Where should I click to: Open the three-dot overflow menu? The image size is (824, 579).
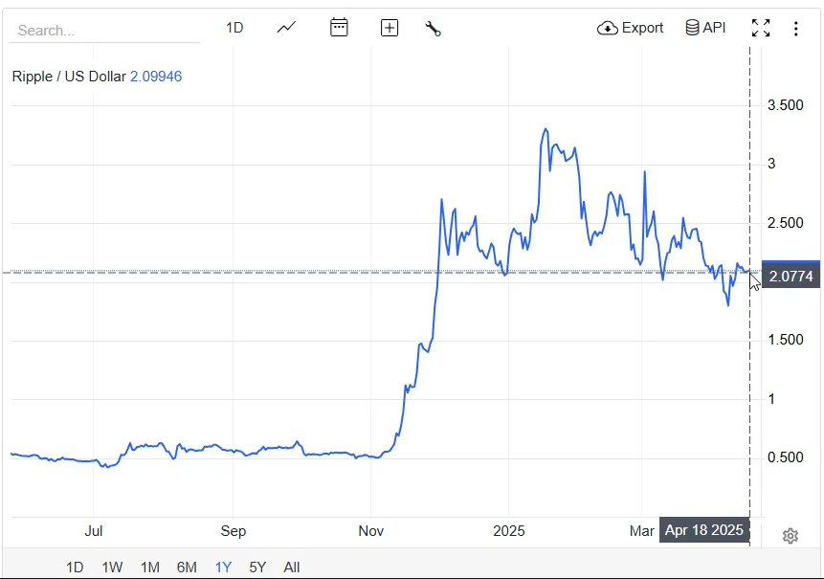[x=796, y=29]
